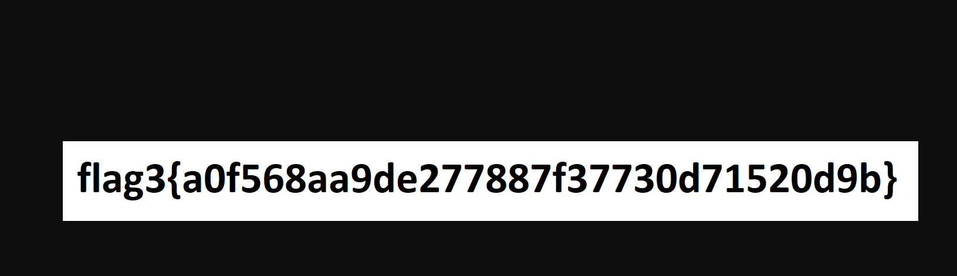Click the dark background below the white box
The width and height of the screenshot is (957, 276).
(478, 248)
